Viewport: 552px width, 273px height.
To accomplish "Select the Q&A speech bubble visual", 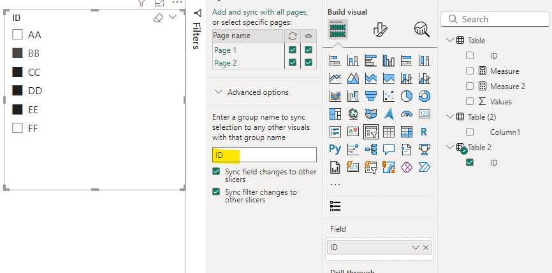I will [389, 150].
